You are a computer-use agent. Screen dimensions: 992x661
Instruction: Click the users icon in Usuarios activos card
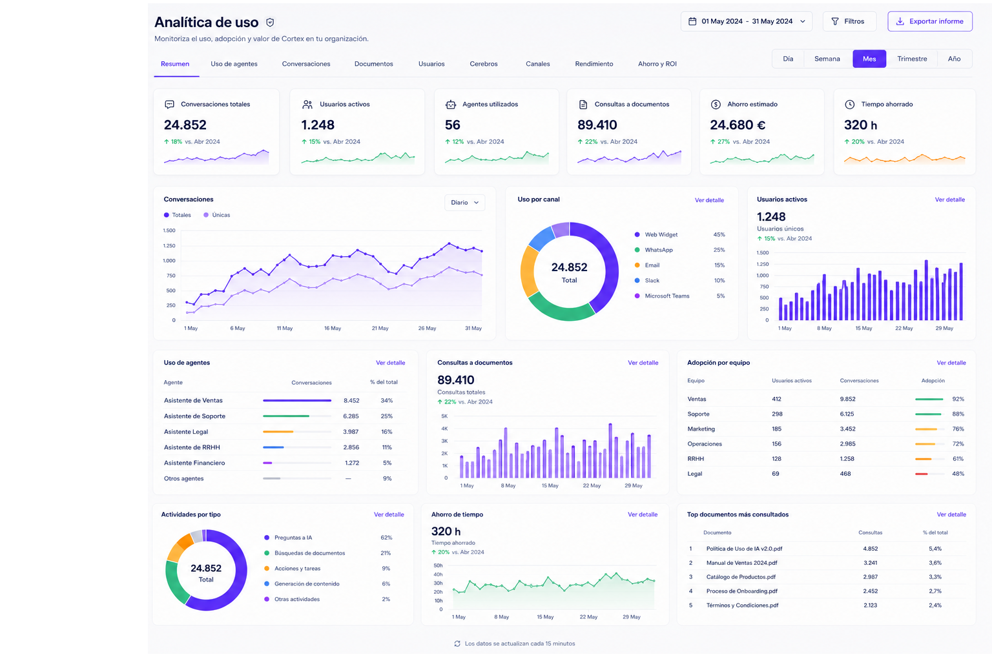click(x=307, y=104)
